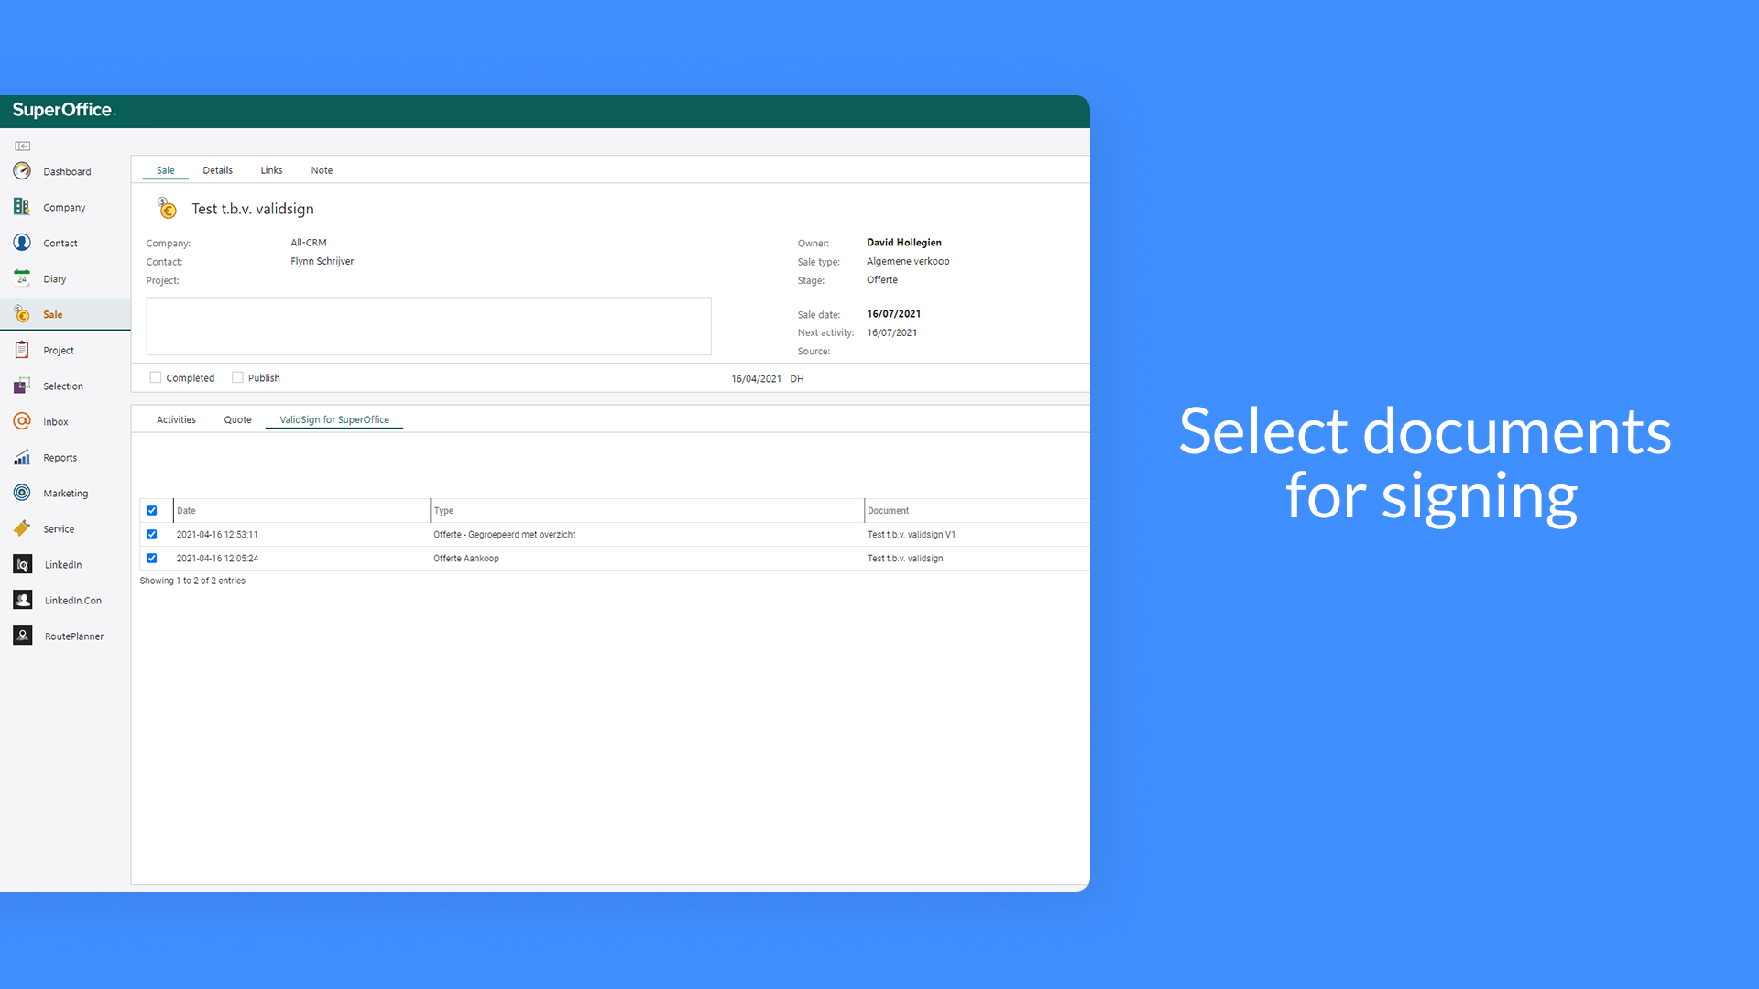Open the Reports section
The width and height of the screenshot is (1759, 989).
(60, 456)
